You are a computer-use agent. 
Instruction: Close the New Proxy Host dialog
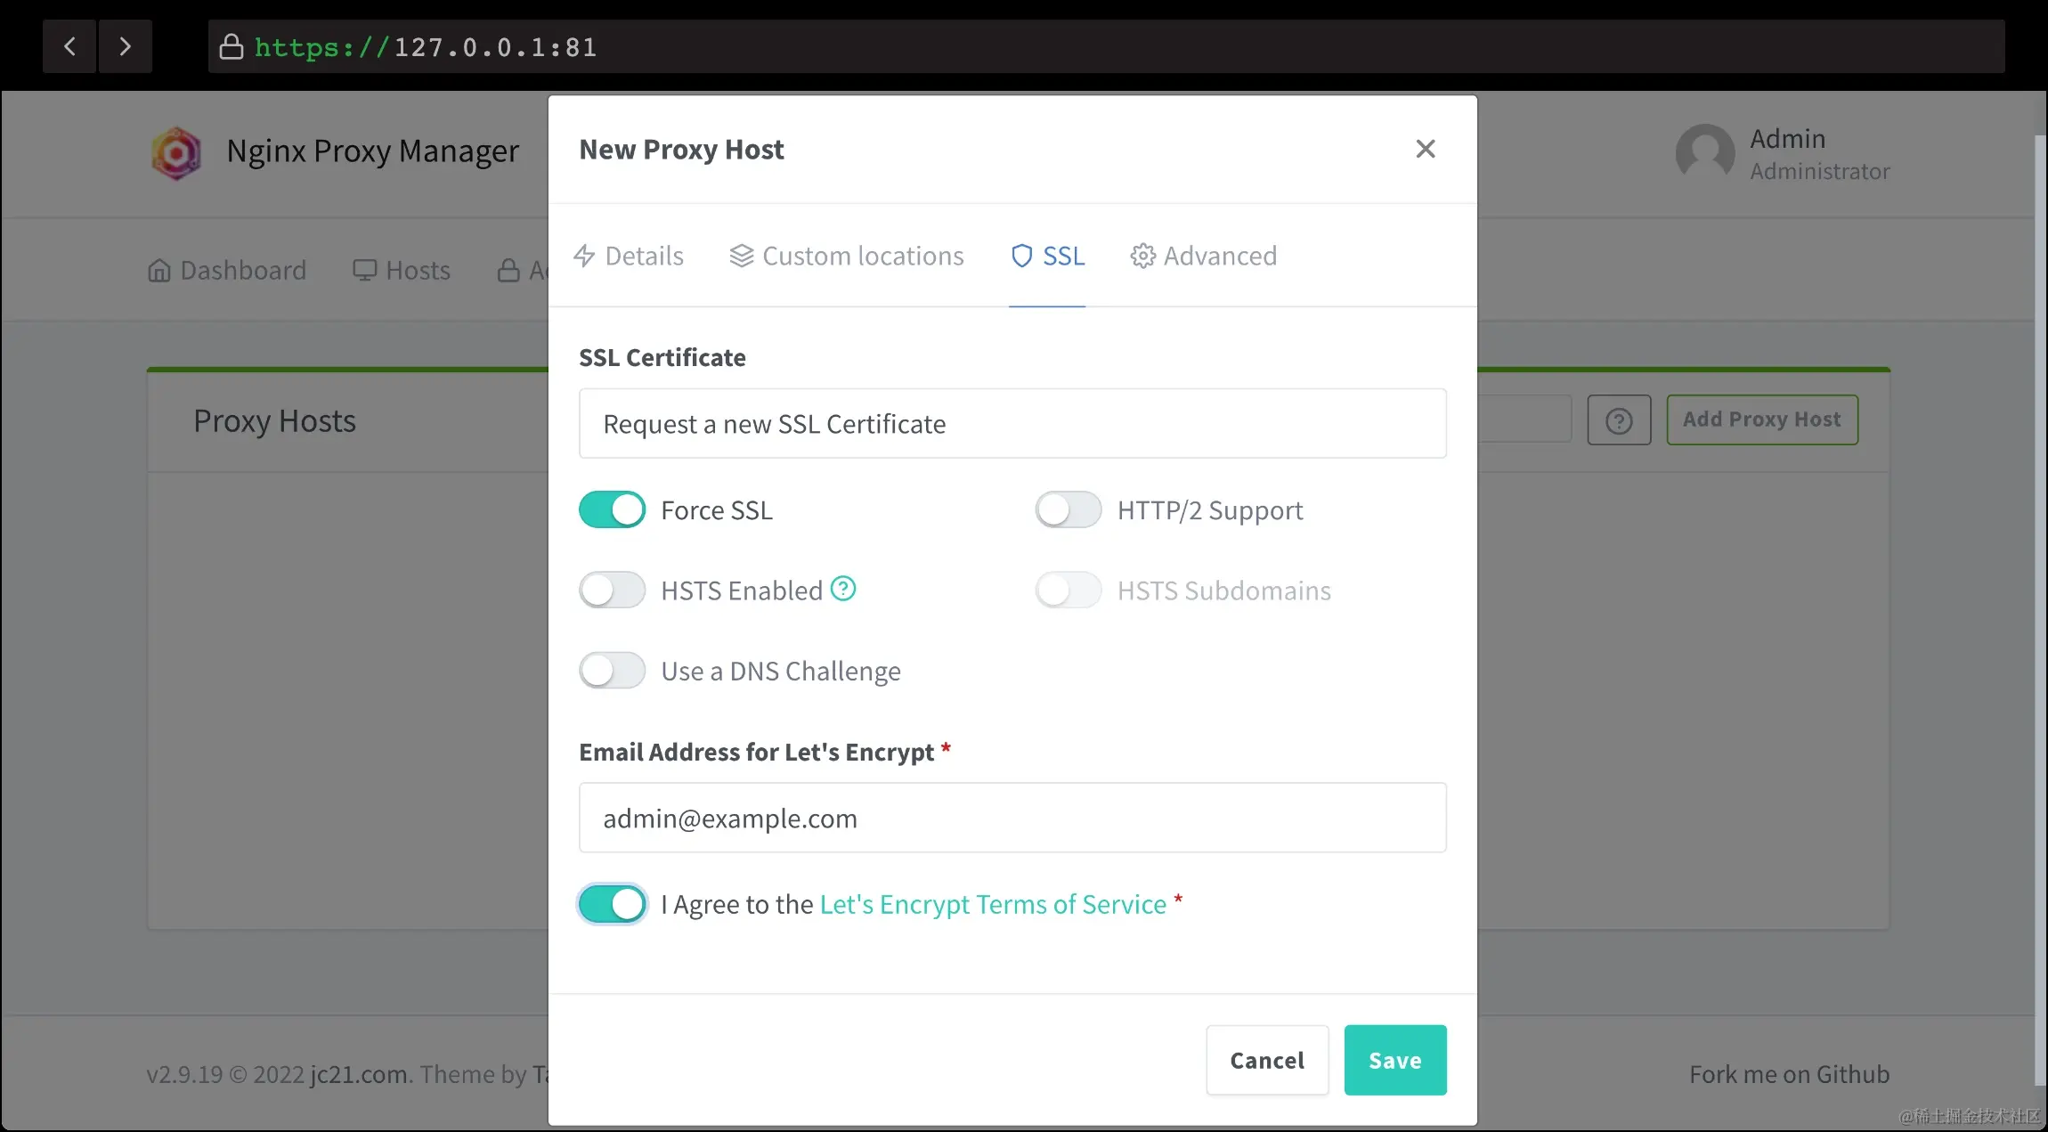(1425, 149)
